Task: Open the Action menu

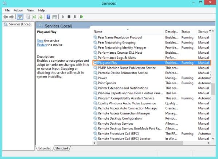Action: click(x=18, y=10)
